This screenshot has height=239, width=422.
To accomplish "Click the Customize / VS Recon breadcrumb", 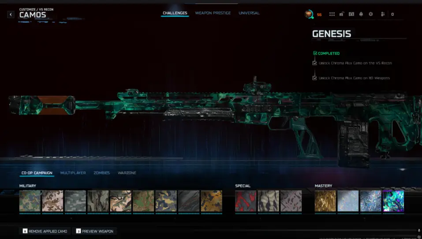I will pos(36,9).
